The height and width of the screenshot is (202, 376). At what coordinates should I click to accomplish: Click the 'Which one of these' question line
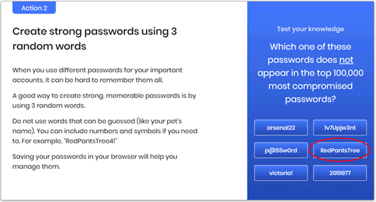click(310, 47)
